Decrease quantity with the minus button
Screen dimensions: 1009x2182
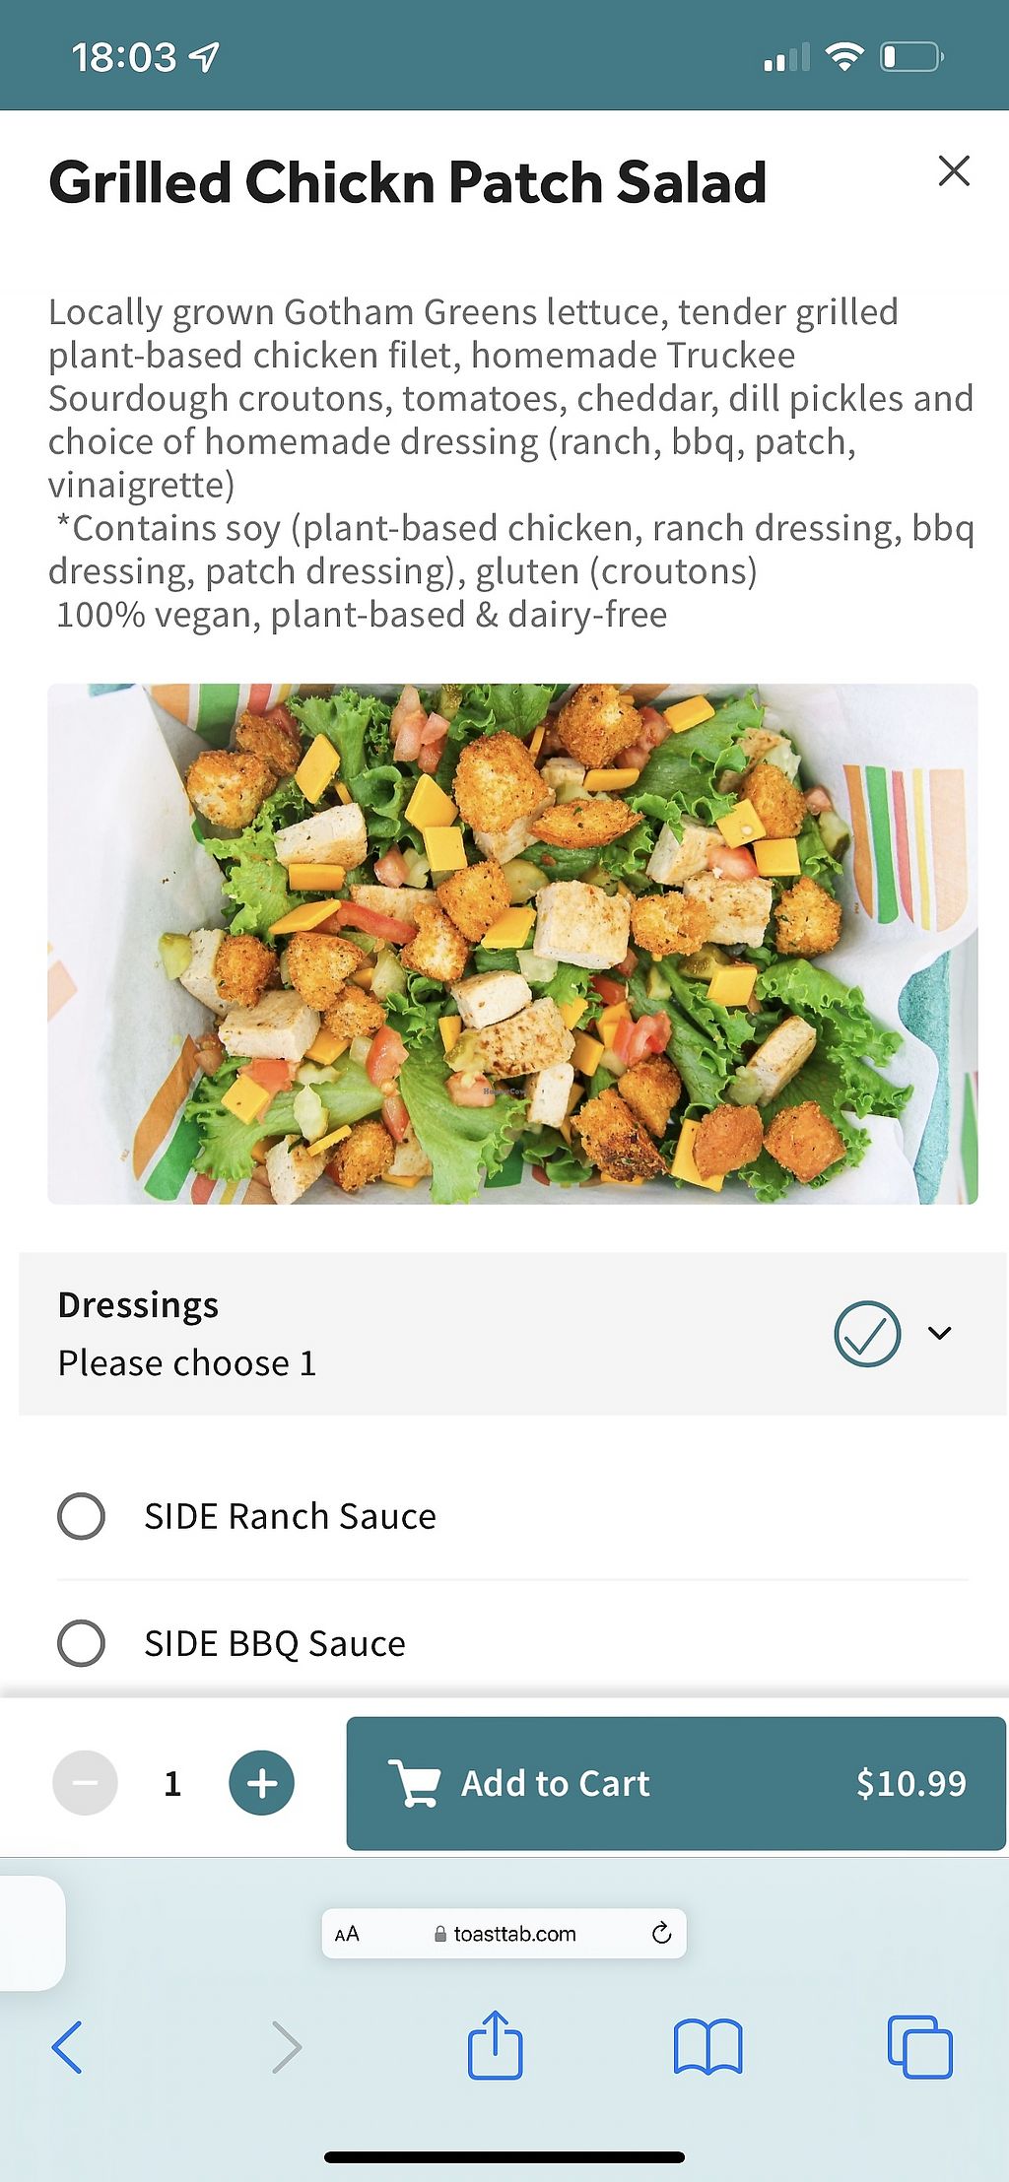click(85, 1783)
